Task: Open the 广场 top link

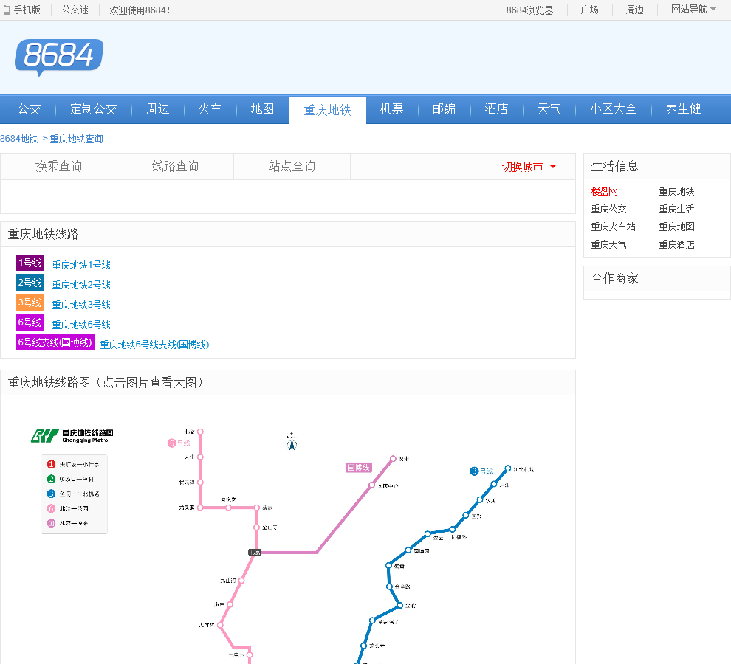Action: [590, 10]
